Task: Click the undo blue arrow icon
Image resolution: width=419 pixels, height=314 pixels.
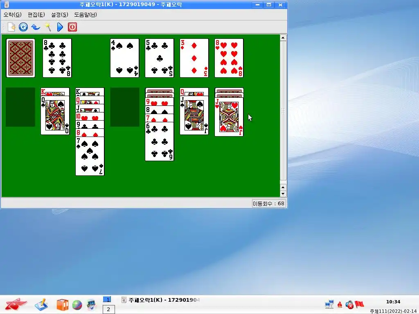Action: click(x=36, y=27)
